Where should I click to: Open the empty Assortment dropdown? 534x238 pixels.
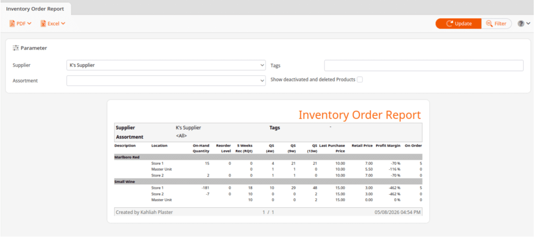(x=166, y=81)
